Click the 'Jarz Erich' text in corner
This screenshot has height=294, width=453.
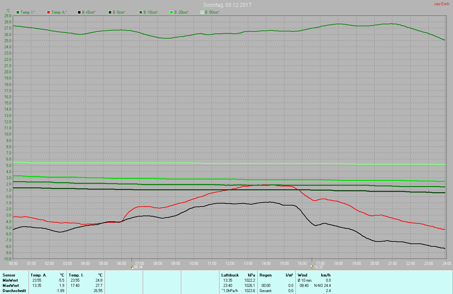(x=441, y=4)
